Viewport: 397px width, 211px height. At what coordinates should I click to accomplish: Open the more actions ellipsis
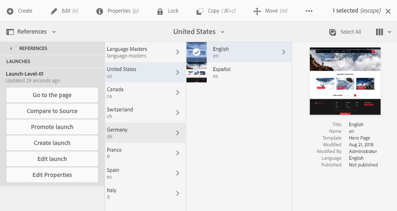309,11
